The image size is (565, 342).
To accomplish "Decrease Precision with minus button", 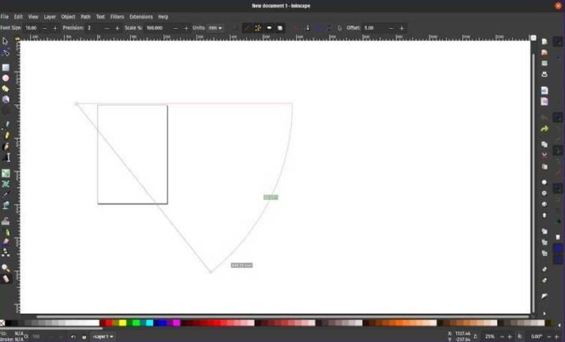I will (106, 28).
